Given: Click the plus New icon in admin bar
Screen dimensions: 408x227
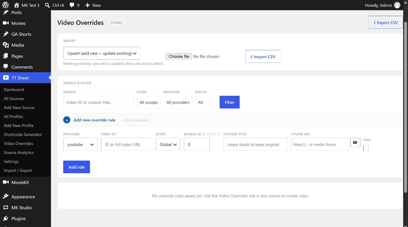Looking at the screenshot, I should (87, 5).
